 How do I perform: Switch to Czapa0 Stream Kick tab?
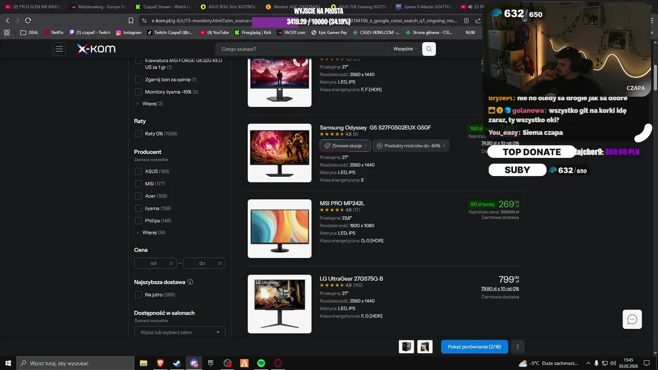click(163, 7)
